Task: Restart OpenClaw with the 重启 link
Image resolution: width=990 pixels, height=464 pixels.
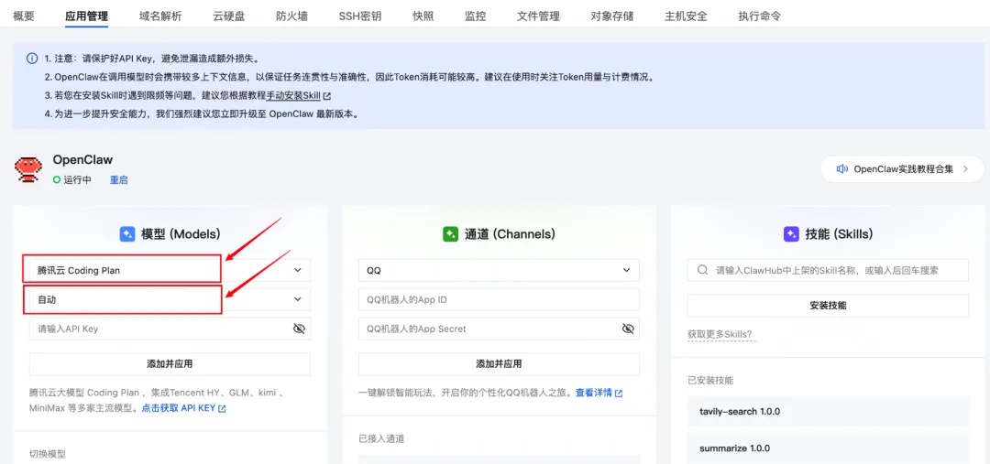Action: pyautogui.click(x=118, y=179)
